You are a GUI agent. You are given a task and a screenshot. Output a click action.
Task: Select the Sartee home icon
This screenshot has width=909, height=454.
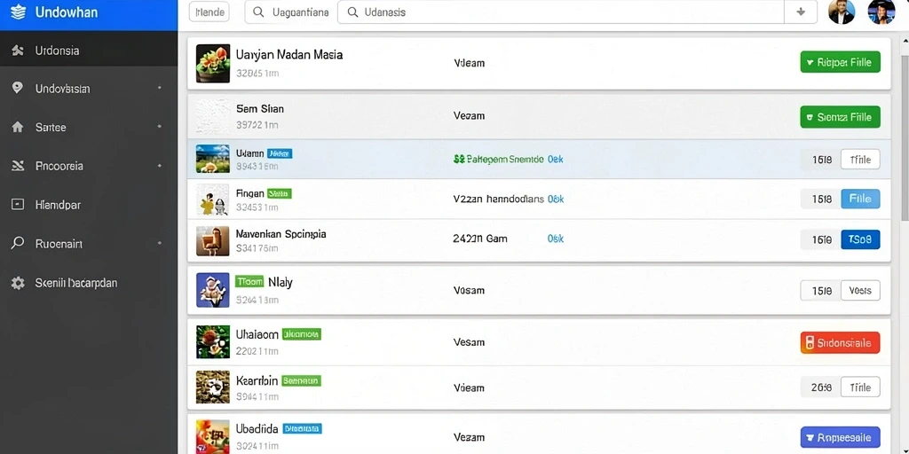click(x=18, y=127)
